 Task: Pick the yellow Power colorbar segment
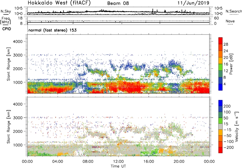221,61
